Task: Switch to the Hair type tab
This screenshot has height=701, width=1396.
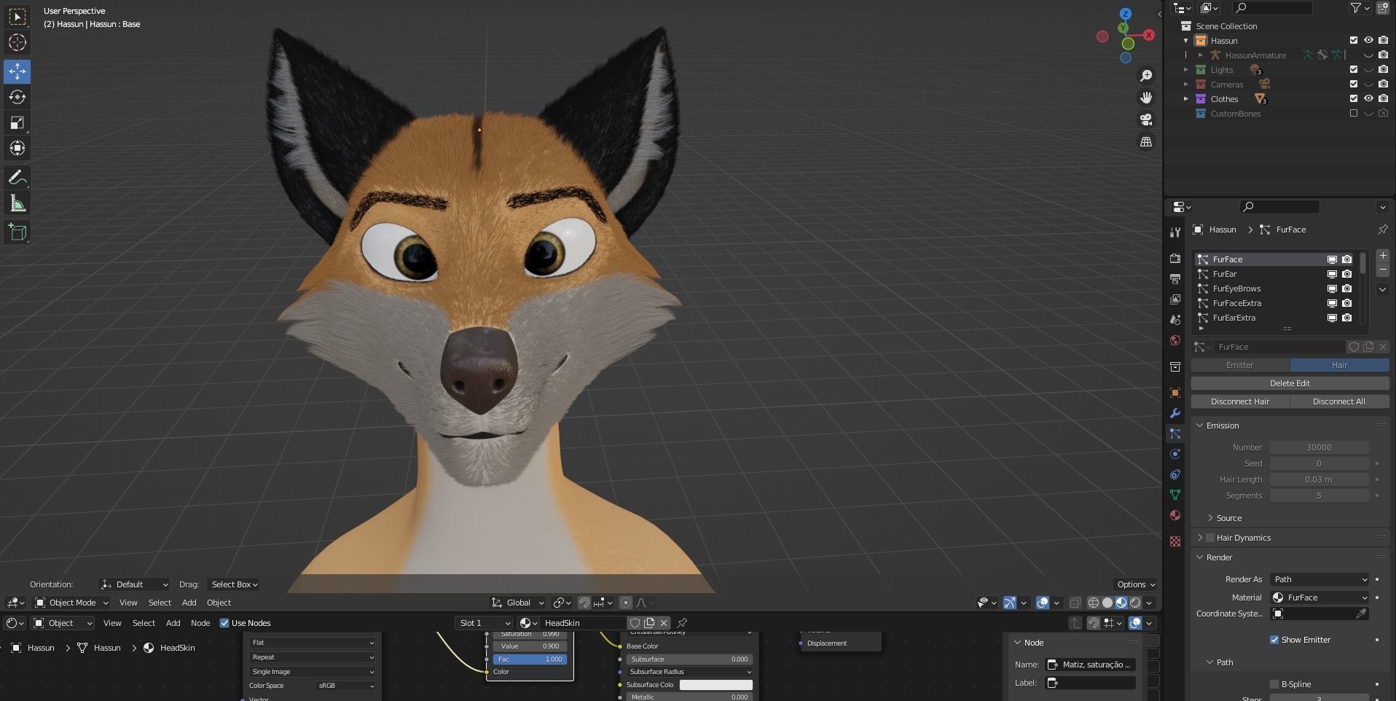Action: pos(1339,365)
